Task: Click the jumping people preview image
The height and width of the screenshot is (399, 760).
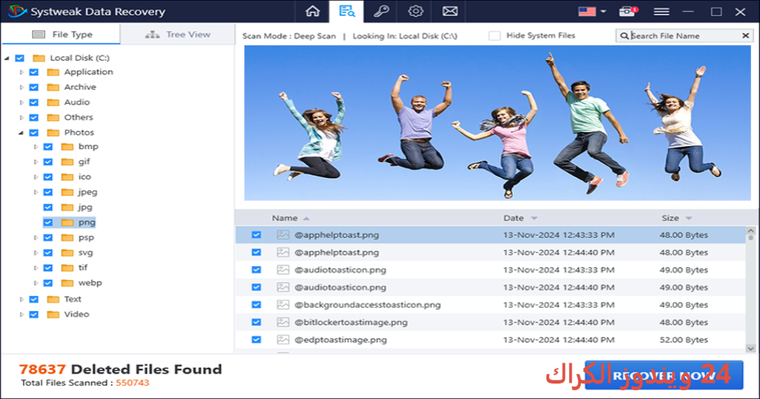Action: (497, 123)
